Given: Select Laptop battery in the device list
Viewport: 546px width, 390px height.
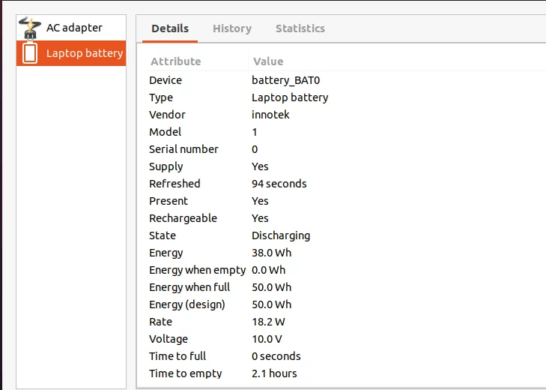Looking at the screenshot, I should 71,53.
